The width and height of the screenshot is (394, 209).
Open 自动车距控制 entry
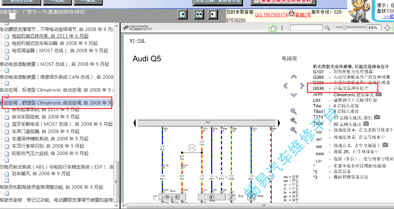[x=46, y=117]
